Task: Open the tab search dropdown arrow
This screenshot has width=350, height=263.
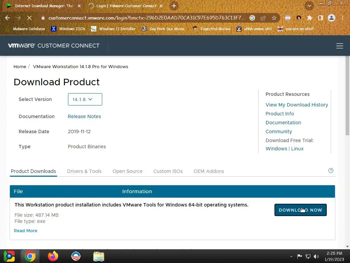Action: (x=309, y=6)
